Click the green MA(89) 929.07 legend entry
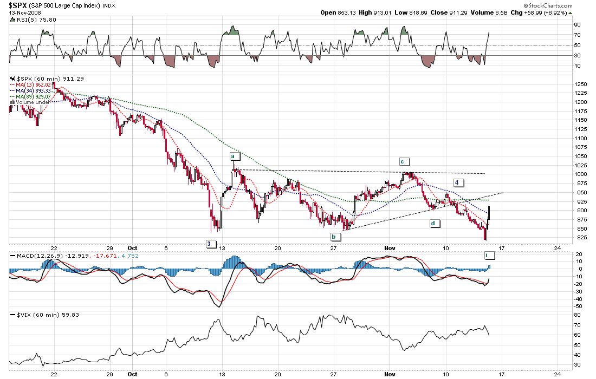This screenshot has height=379, width=596. 33,96
